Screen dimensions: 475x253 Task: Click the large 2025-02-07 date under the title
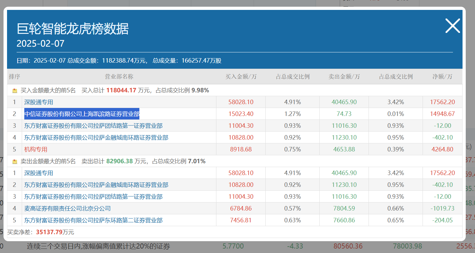pos(41,43)
